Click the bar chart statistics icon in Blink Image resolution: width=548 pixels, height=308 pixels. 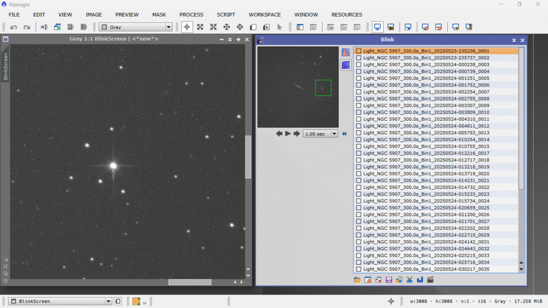[420, 280]
